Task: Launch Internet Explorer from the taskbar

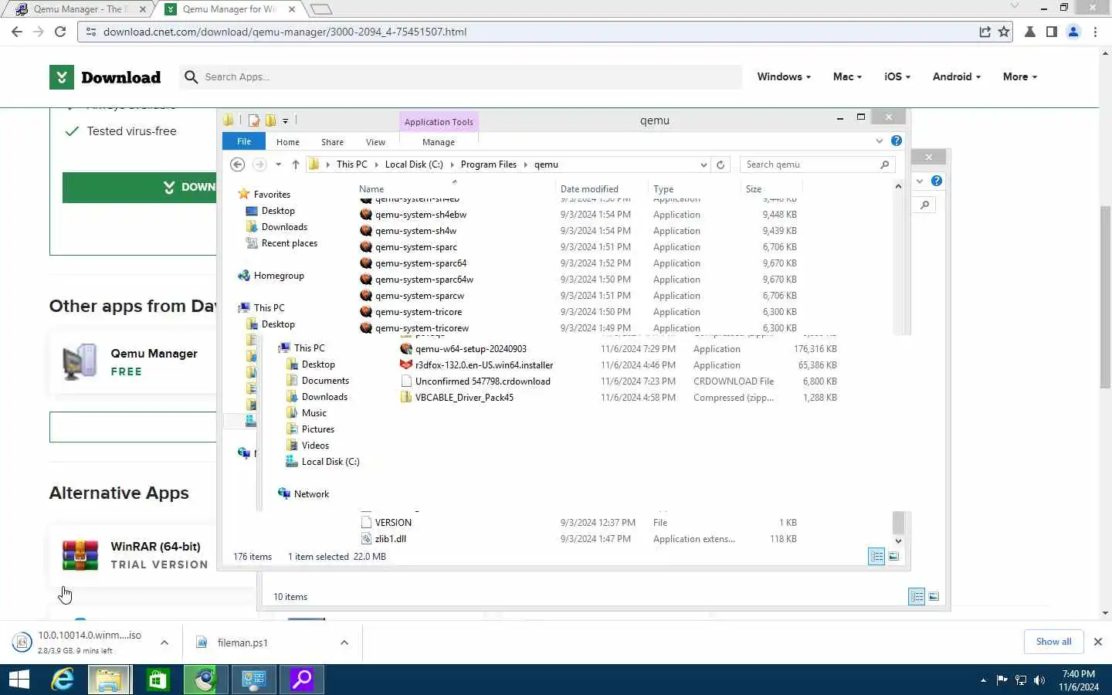Action: click(62, 680)
